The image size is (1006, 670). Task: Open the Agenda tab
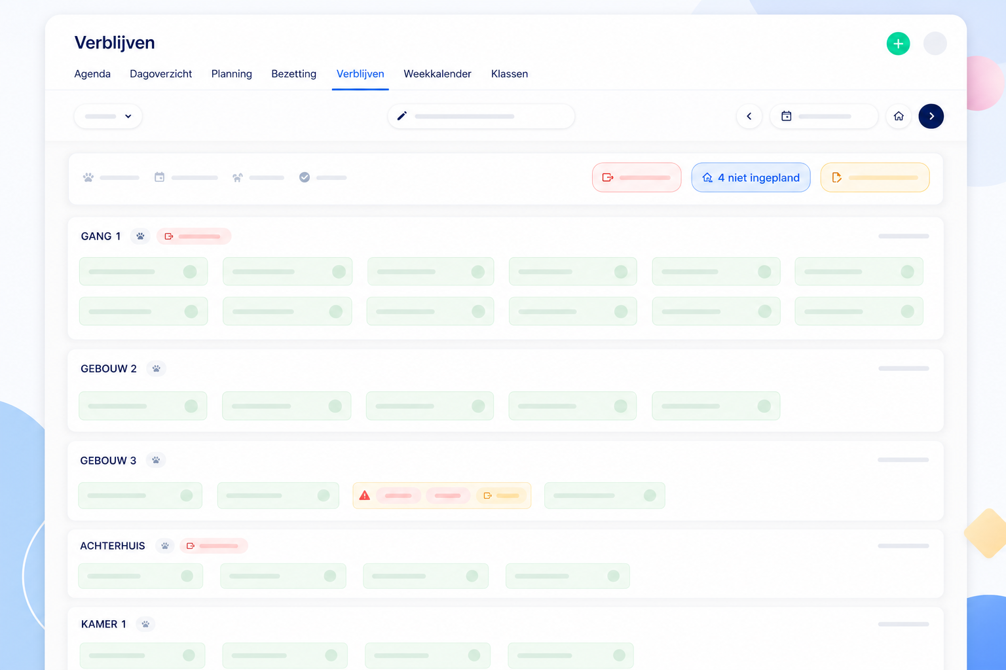pos(92,74)
